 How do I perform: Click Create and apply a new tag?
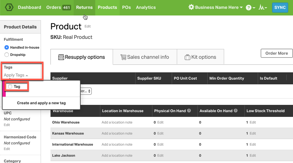tap(41, 103)
